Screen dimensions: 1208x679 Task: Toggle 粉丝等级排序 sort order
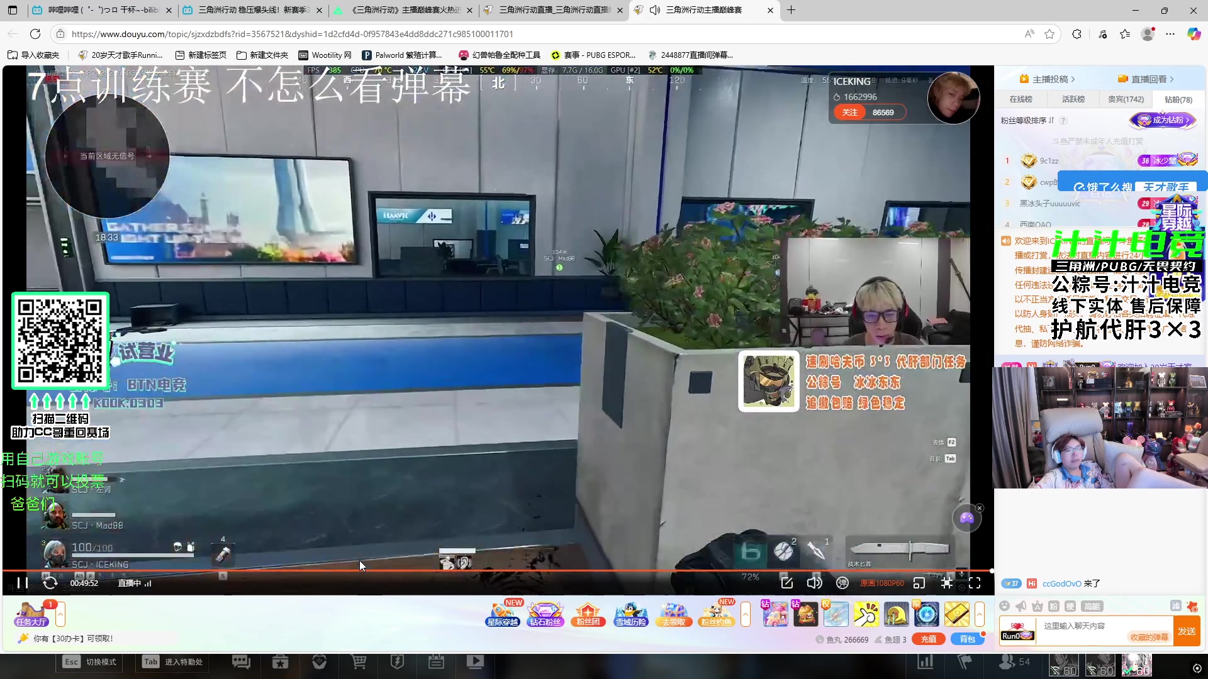tap(1027, 120)
